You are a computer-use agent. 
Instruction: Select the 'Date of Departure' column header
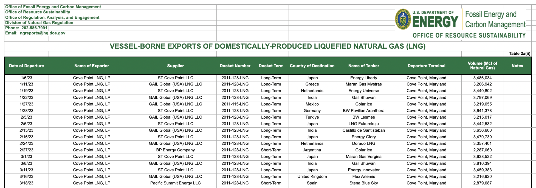pos(26,66)
